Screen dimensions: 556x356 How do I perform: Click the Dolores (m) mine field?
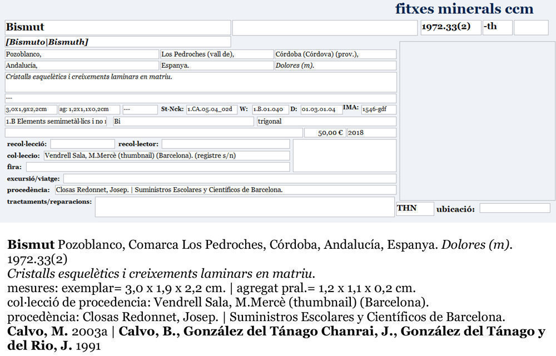tap(335, 66)
